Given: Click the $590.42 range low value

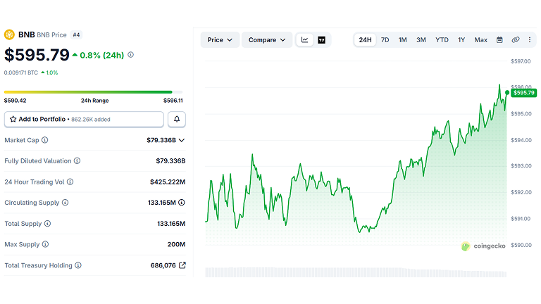Looking at the screenshot, I should pyautogui.click(x=15, y=101).
